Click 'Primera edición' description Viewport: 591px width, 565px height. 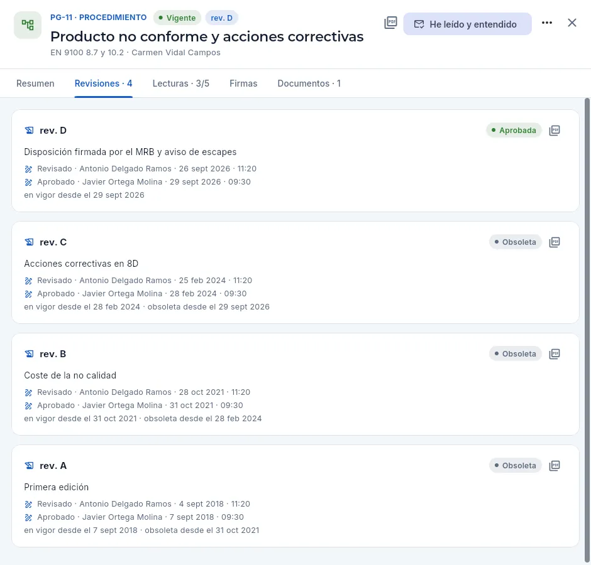[56, 487]
